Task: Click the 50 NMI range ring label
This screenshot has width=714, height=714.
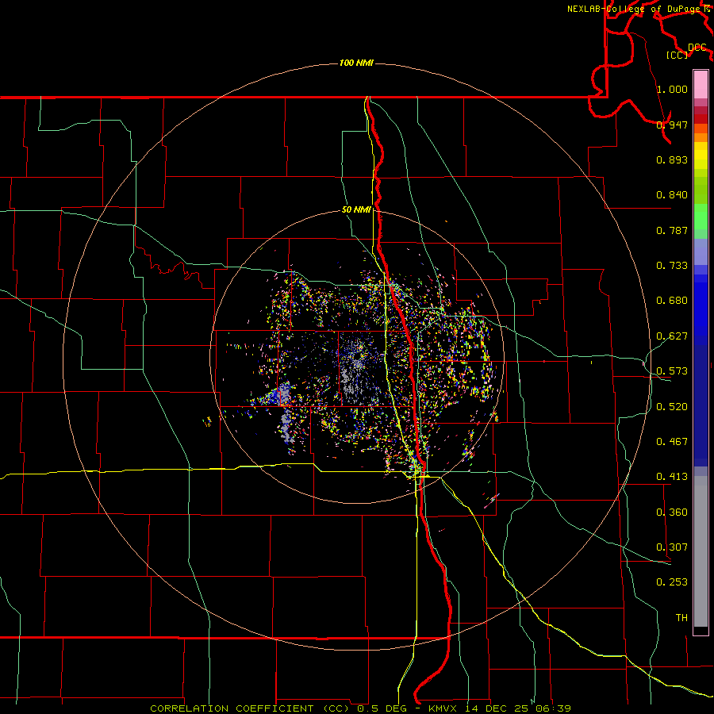Action: 356,210
